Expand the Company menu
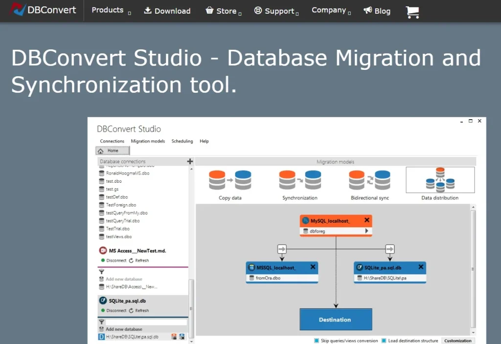The height and width of the screenshot is (344, 501). [x=331, y=10]
